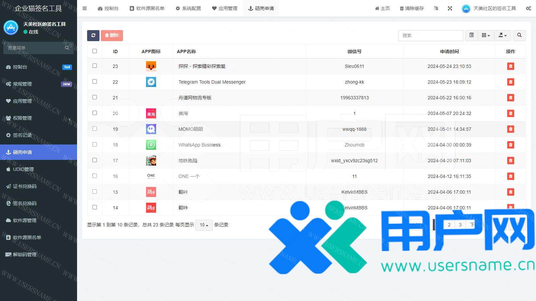
Task: Open the columns visibility dropdown
Action: coord(486,35)
